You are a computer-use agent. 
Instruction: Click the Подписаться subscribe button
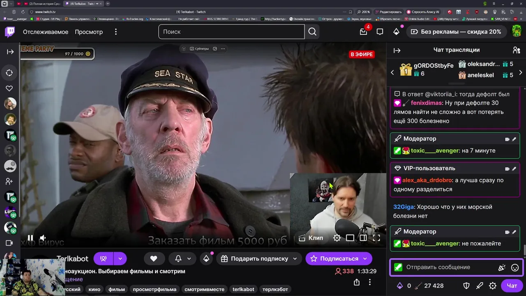[339, 259]
